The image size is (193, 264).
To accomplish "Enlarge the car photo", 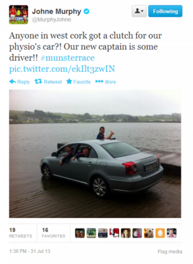I will pyautogui.click(x=95, y=154).
